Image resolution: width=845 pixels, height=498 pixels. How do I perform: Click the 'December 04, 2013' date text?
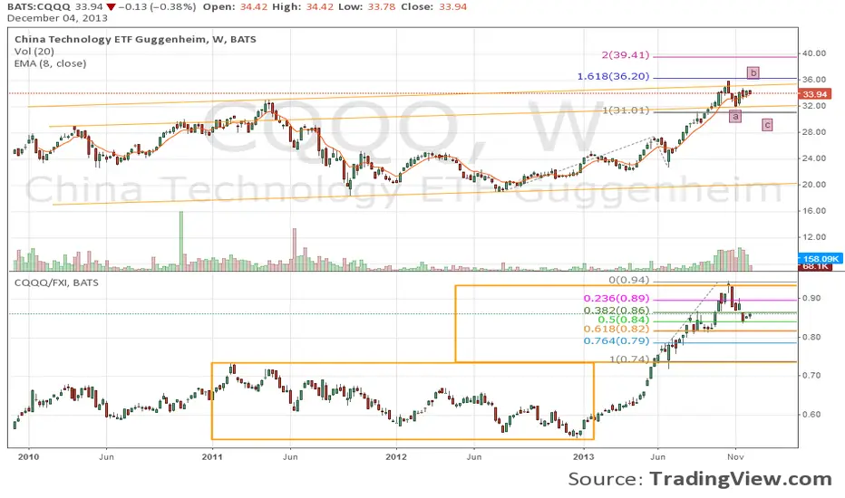tap(57, 18)
